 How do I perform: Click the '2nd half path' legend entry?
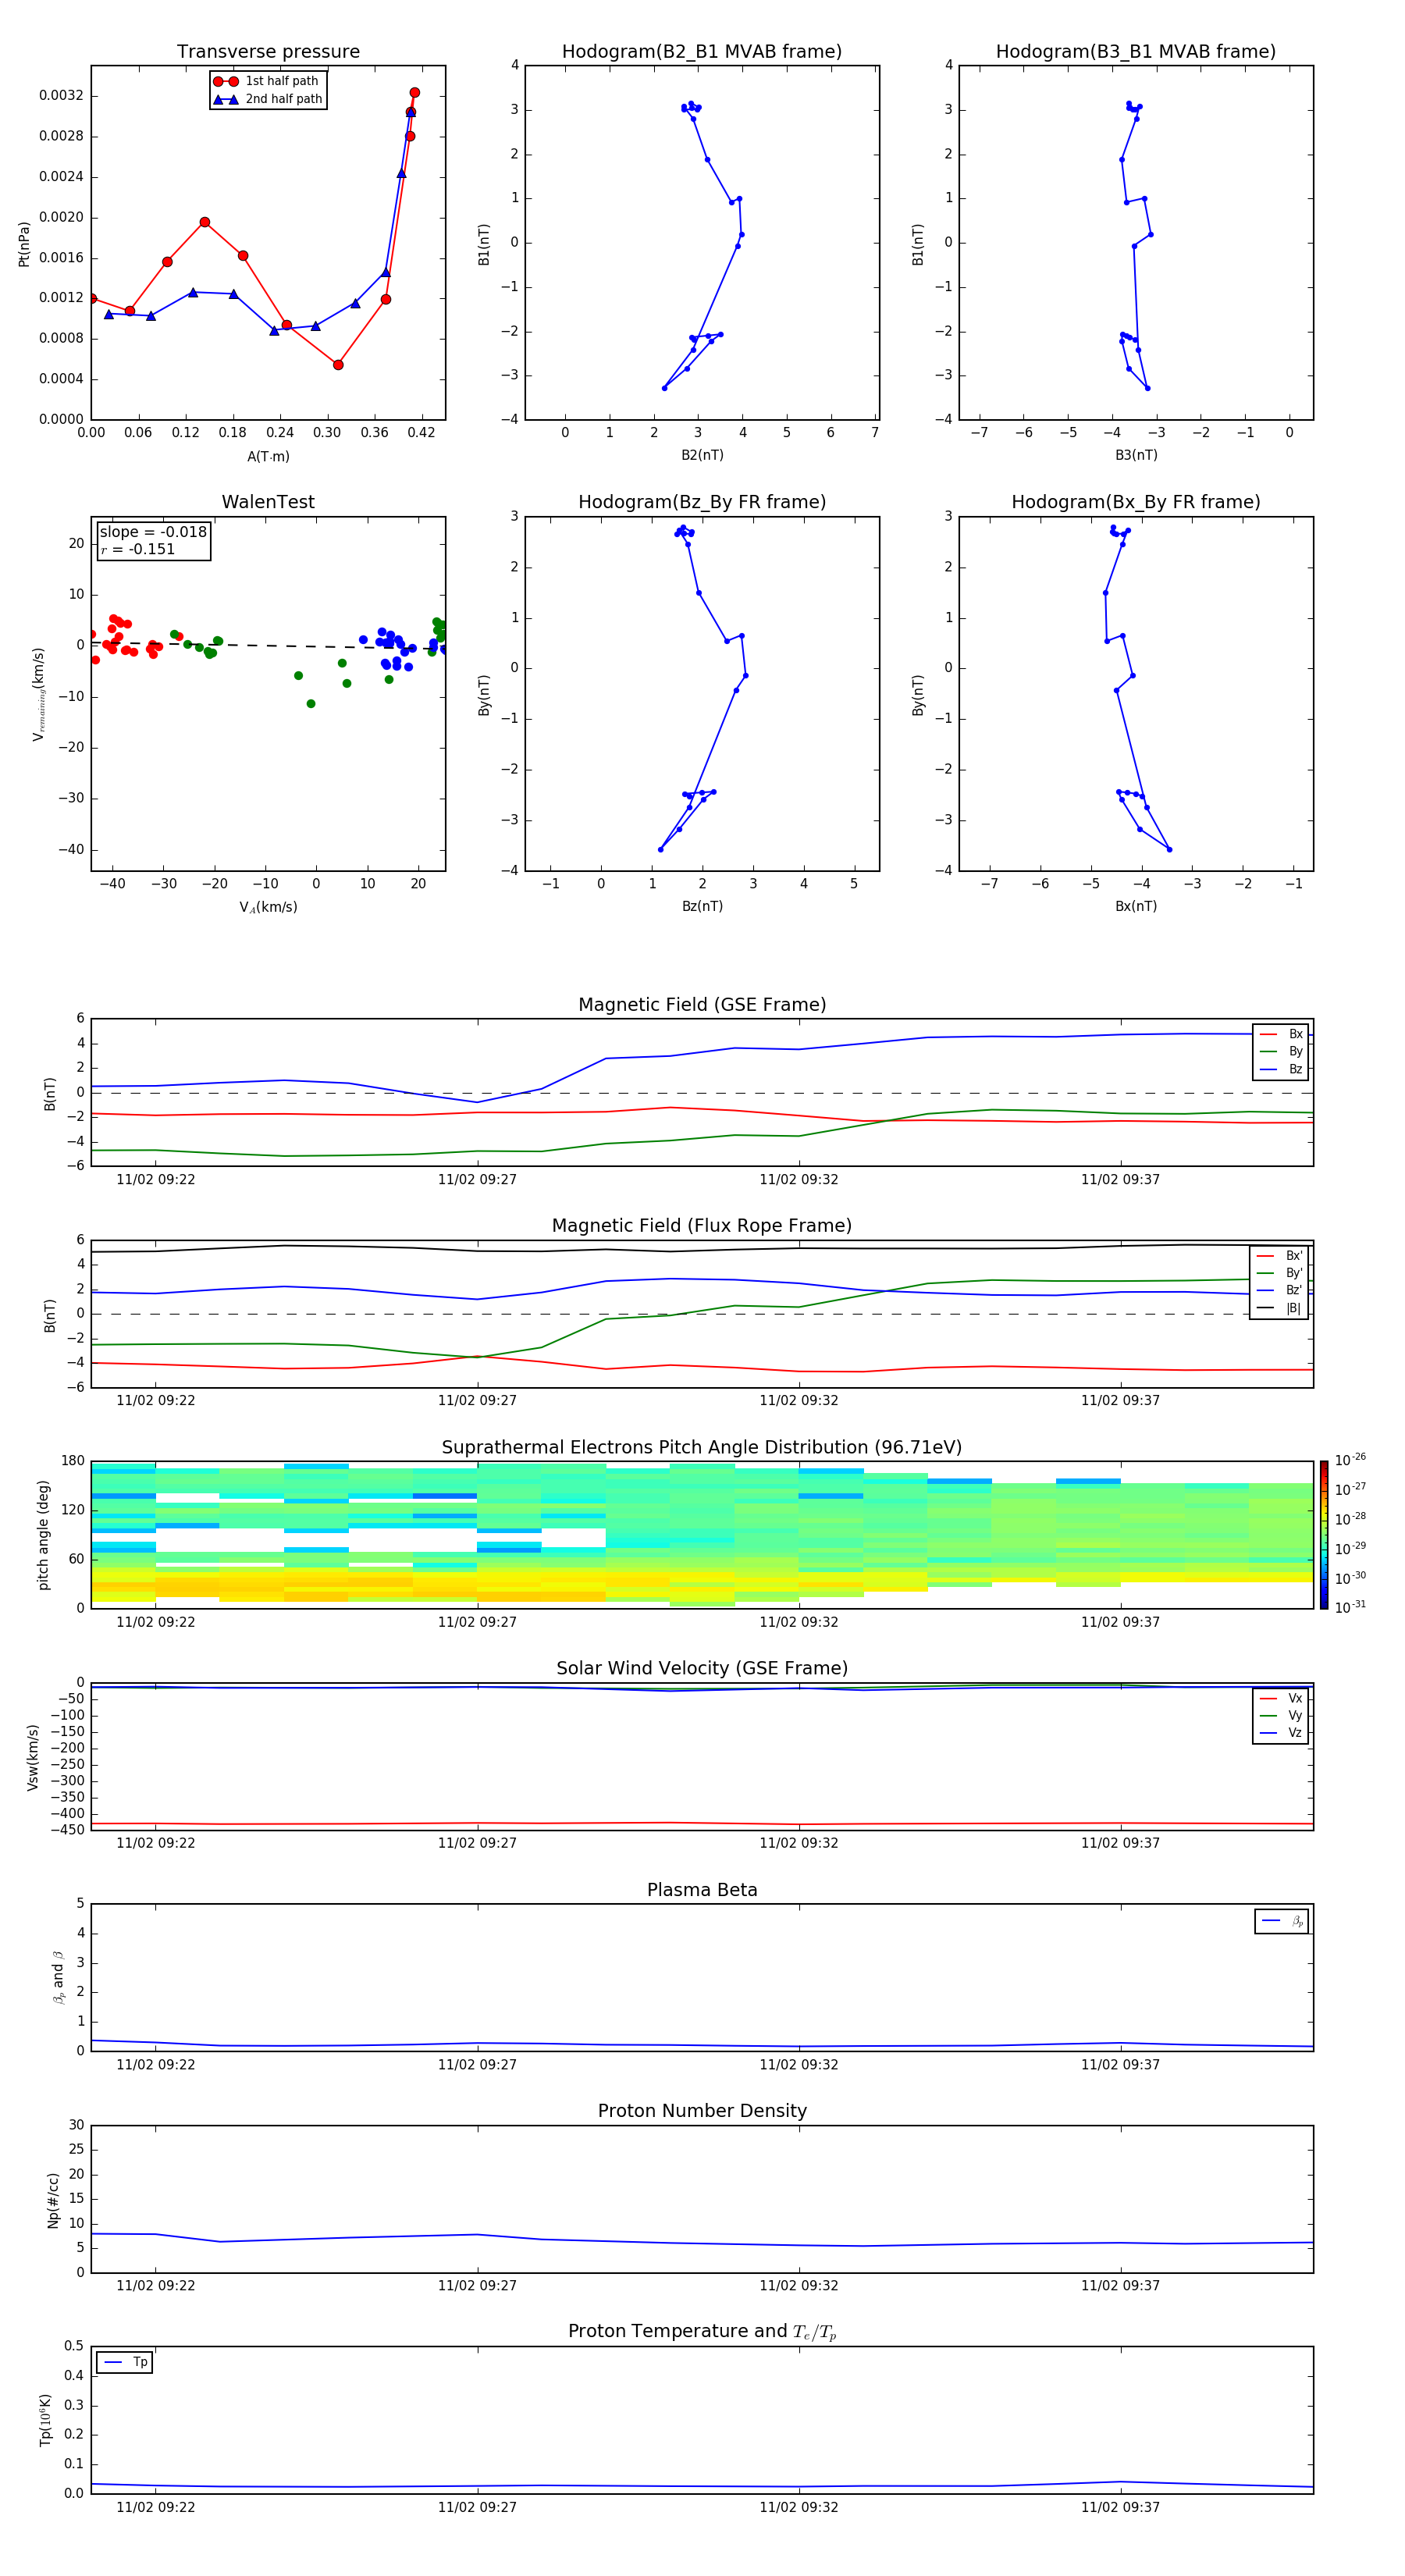tap(268, 99)
